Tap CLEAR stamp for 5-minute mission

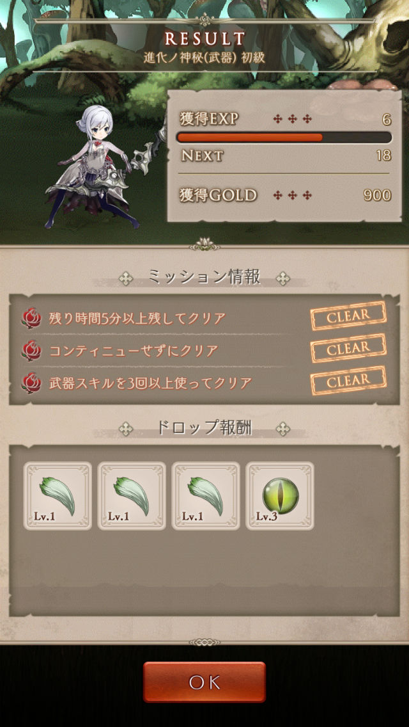click(348, 316)
